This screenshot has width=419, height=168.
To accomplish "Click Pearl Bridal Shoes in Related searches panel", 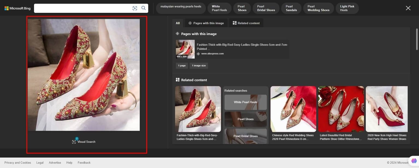I will click(x=246, y=136).
